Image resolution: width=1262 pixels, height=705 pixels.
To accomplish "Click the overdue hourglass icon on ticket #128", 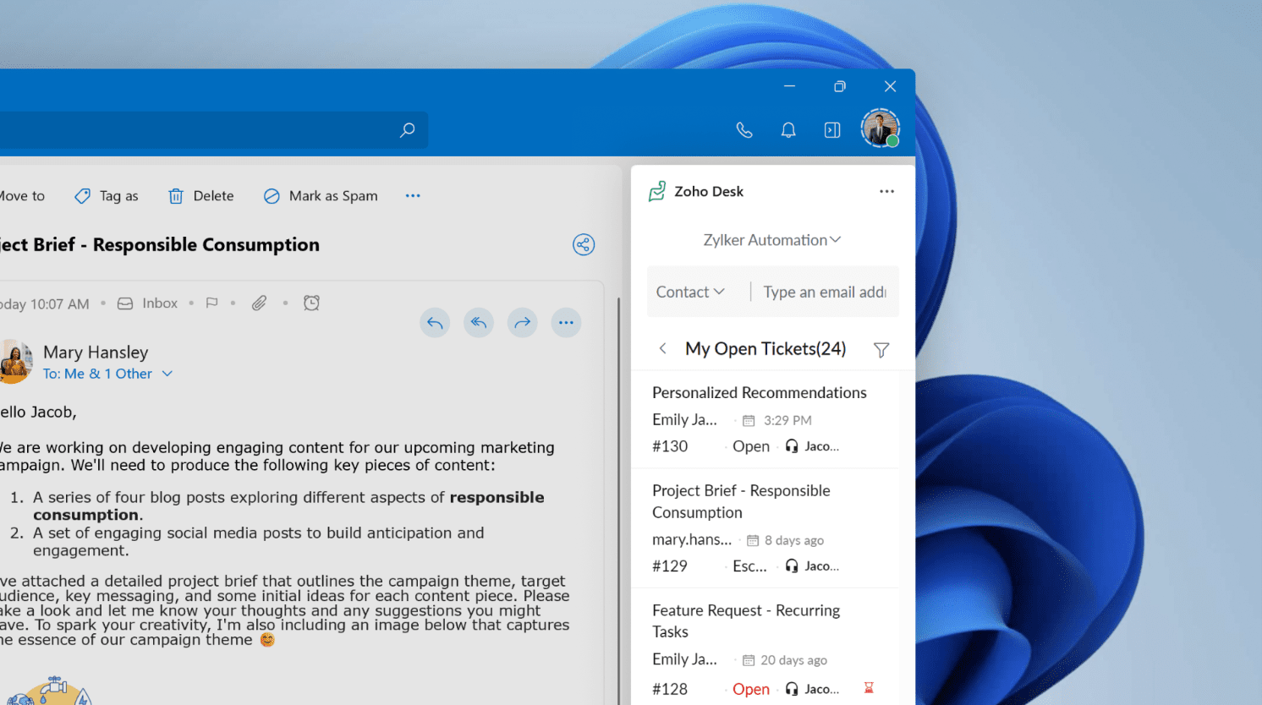I will [x=869, y=688].
